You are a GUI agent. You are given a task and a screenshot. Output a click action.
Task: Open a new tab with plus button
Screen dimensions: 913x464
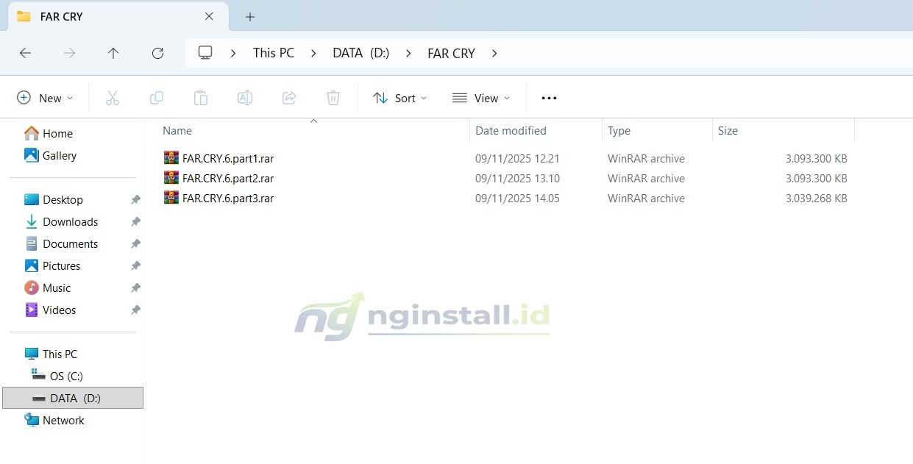pos(250,16)
